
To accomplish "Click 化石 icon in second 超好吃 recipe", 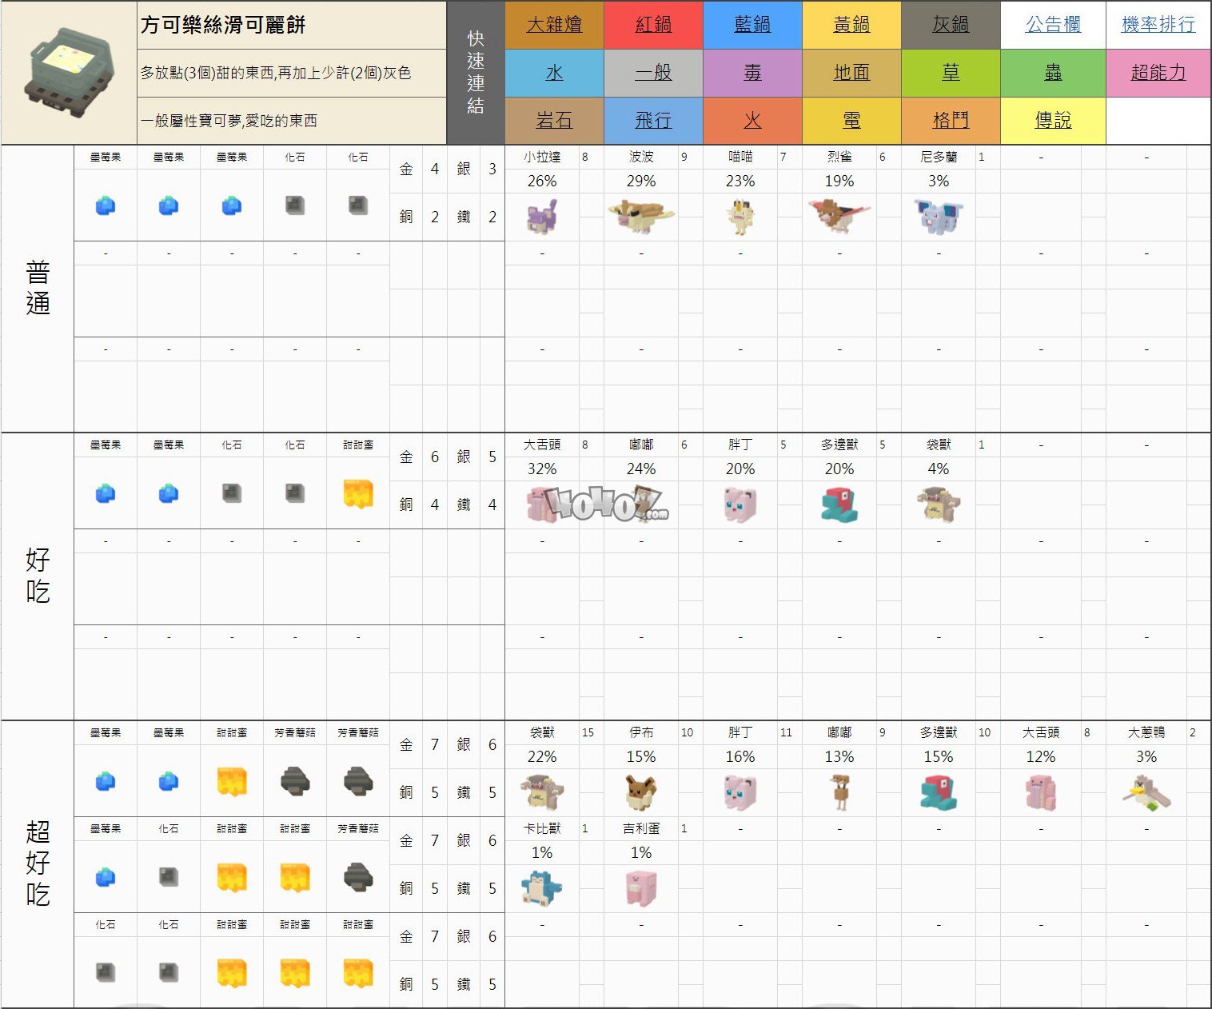I will tap(169, 877).
